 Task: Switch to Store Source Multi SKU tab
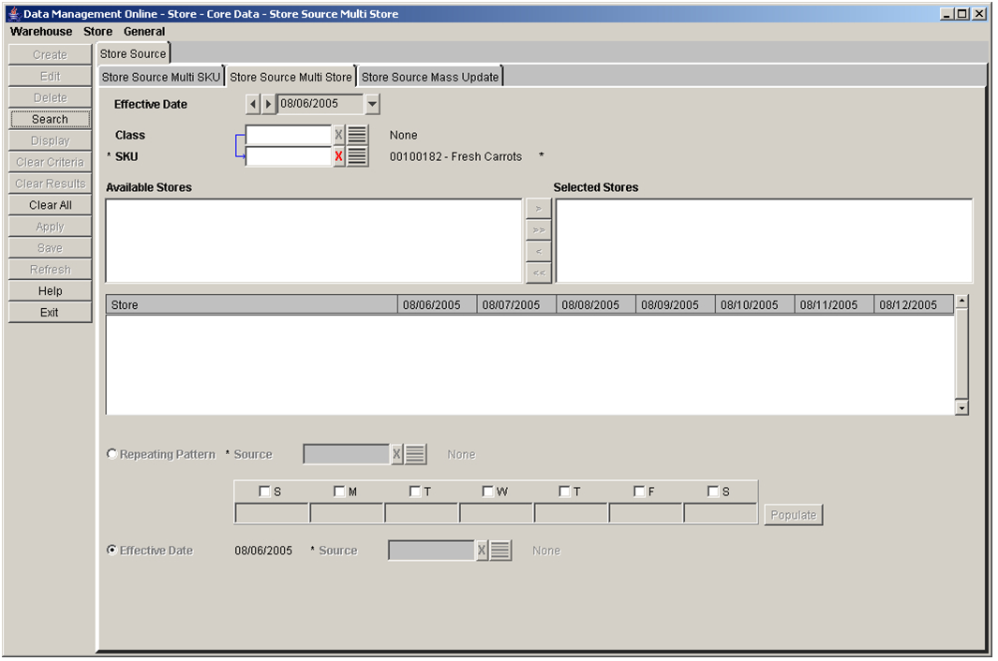[x=161, y=77]
